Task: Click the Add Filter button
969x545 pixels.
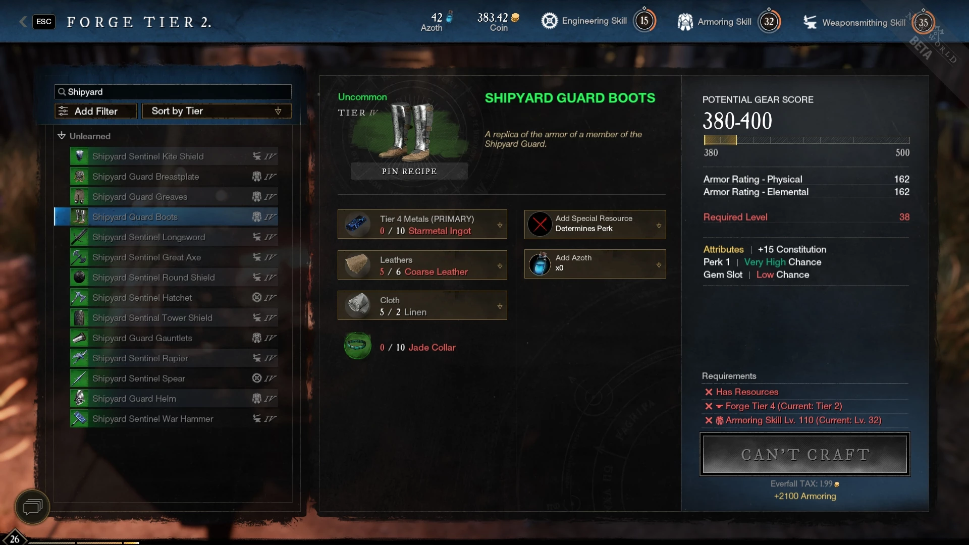Action: pyautogui.click(x=96, y=111)
